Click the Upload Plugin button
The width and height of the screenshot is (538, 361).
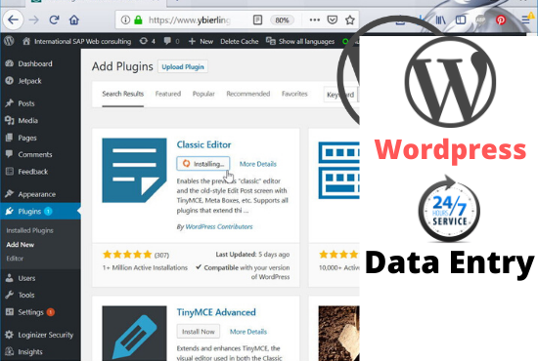[x=183, y=66]
